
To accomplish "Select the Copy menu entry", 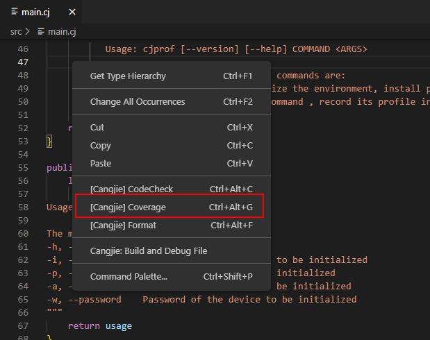I will pyautogui.click(x=100, y=146).
